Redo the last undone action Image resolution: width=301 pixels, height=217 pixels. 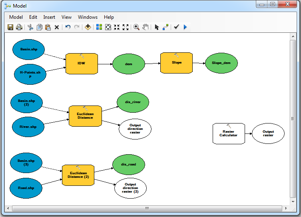77,27
